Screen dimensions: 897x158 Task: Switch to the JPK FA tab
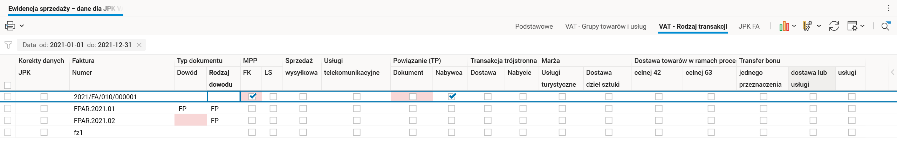749,27
